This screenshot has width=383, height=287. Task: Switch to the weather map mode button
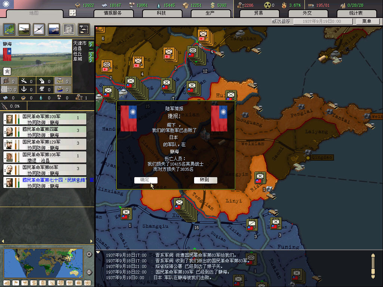coord(25,283)
